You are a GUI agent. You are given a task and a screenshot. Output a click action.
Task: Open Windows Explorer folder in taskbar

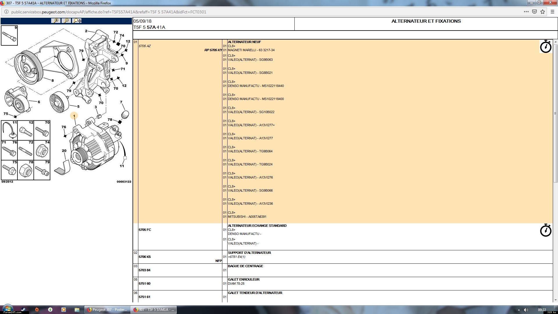pos(77,310)
